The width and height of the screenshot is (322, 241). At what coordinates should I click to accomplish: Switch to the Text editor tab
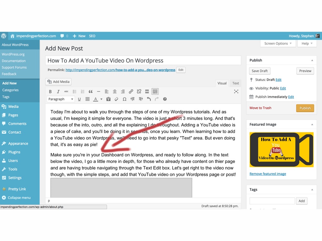click(x=236, y=83)
